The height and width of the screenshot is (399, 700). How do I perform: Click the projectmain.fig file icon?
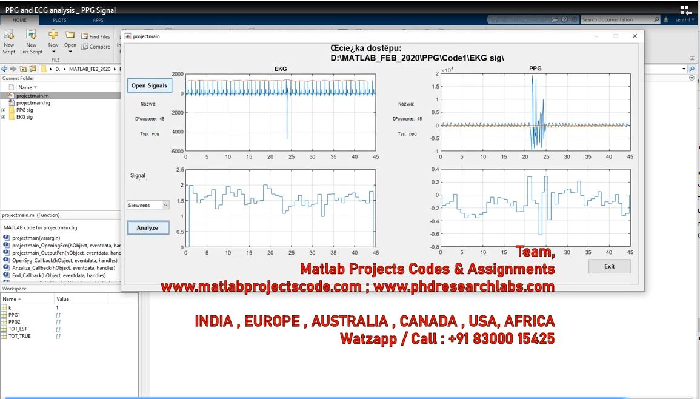(x=12, y=102)
